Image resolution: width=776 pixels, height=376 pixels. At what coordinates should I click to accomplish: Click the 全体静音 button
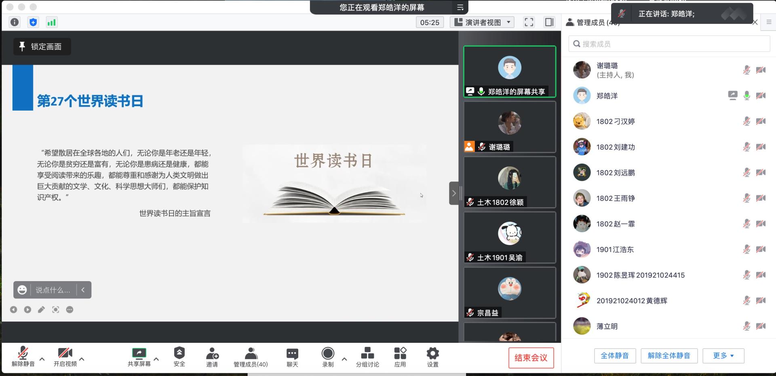point(615,356)
